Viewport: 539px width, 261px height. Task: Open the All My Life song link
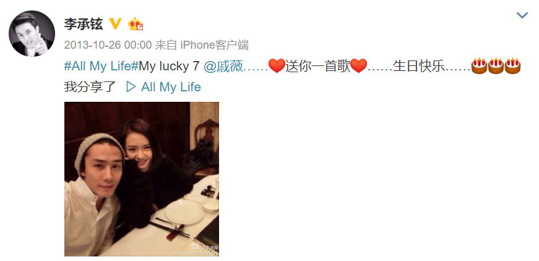point(171,87)
